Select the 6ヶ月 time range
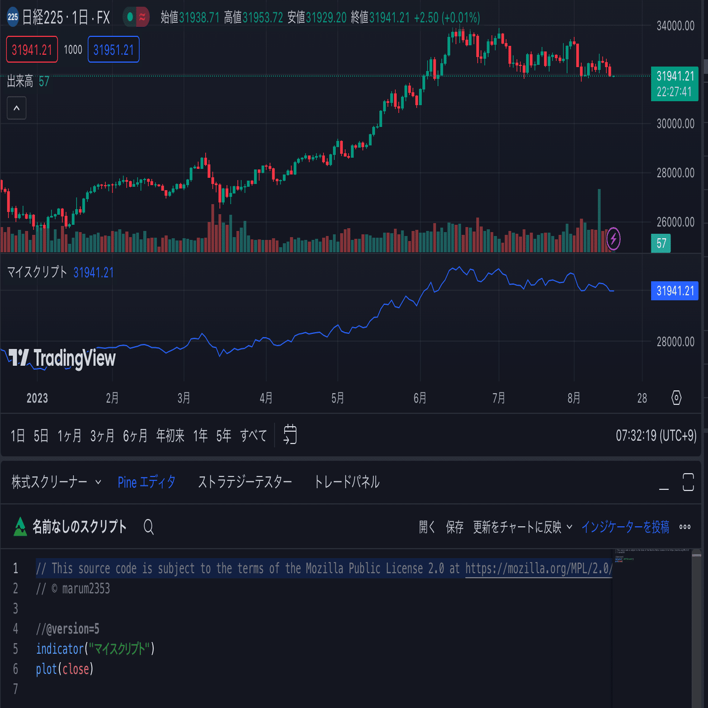Image resolution: width=708 pixels, height=708 pixels. coord(135,436)
